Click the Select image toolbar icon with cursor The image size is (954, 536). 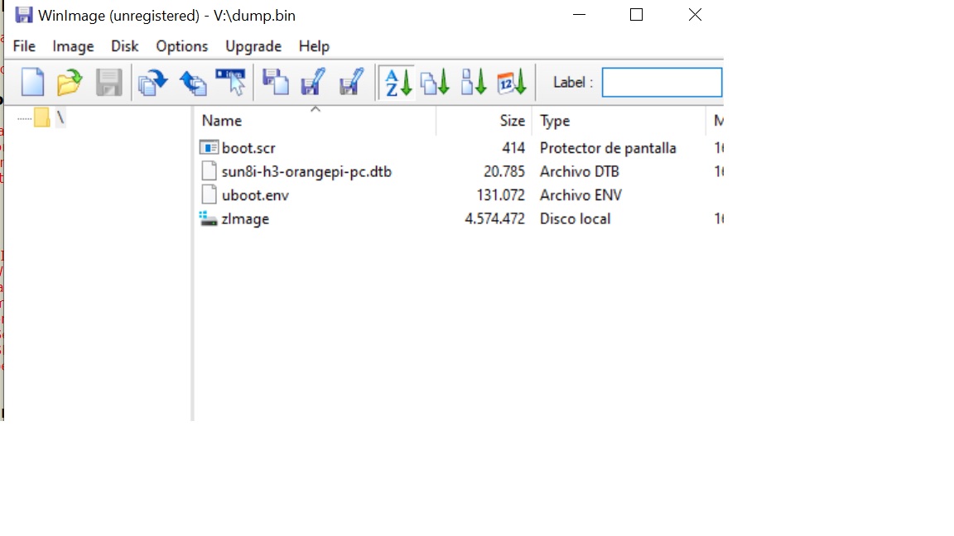tap(230, 82)
